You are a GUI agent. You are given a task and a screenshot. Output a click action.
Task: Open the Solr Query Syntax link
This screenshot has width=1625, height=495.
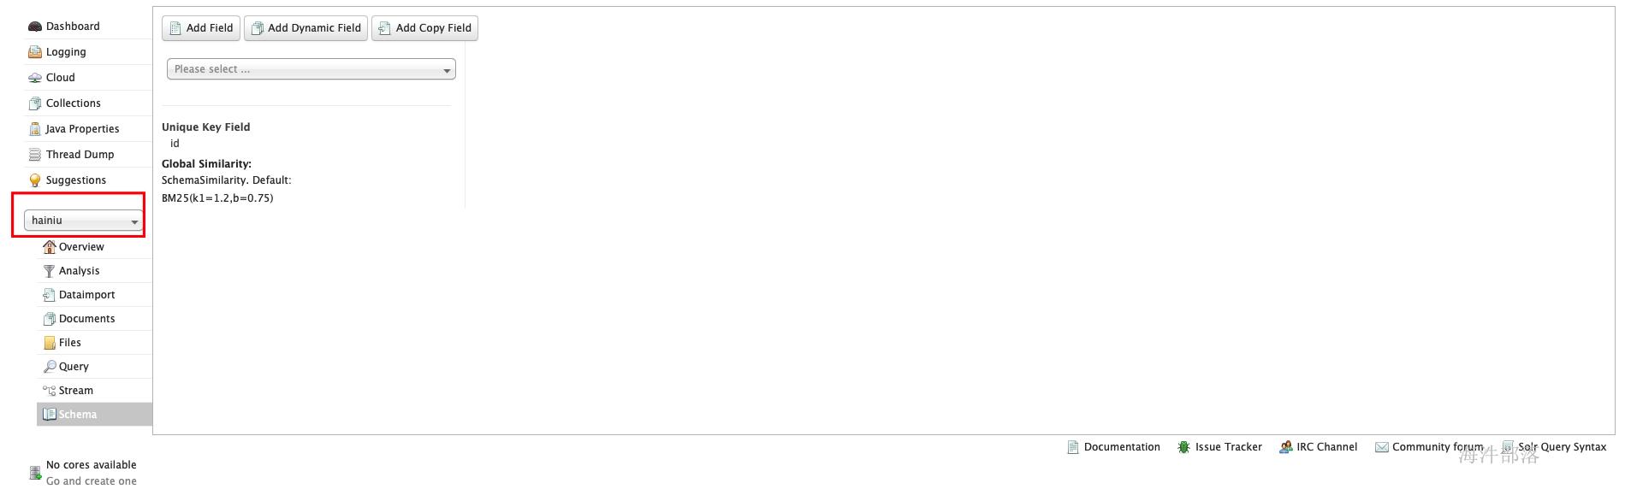pyautogui.click(x=1562, y=447)
